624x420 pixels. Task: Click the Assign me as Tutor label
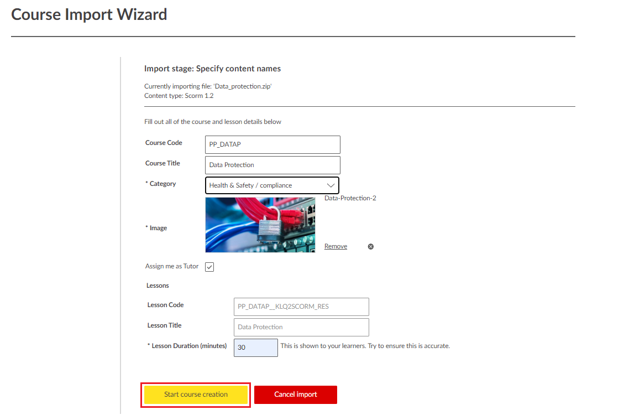[172, 266]
